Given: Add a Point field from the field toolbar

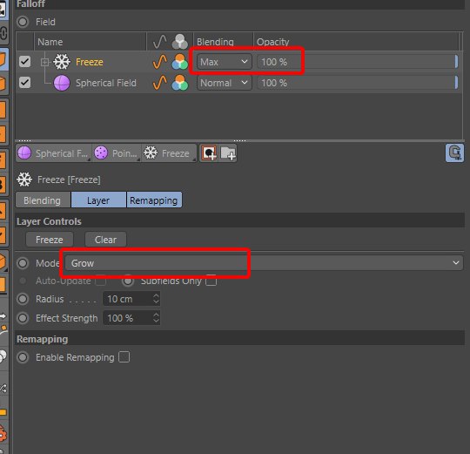Looking at the screenshot, I should coord(117,153).
